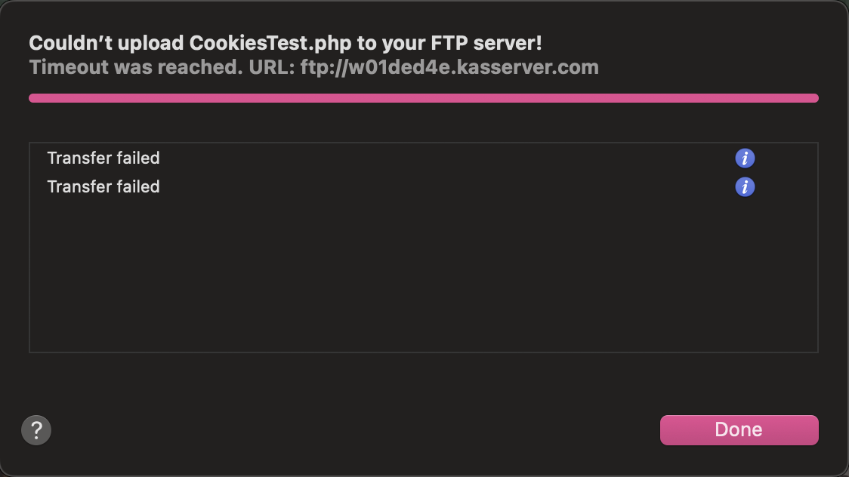
Task: Click the "failed" word in the second list row
Action: pos(139,187)
